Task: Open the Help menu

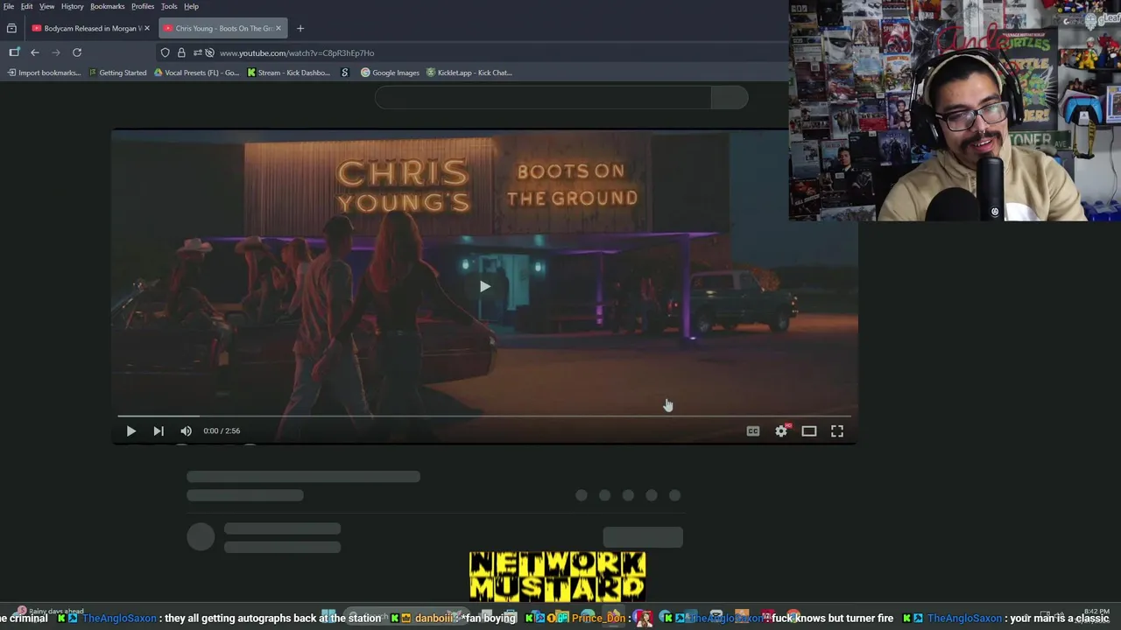Action: pyautogui.click(x=191, y=6)
